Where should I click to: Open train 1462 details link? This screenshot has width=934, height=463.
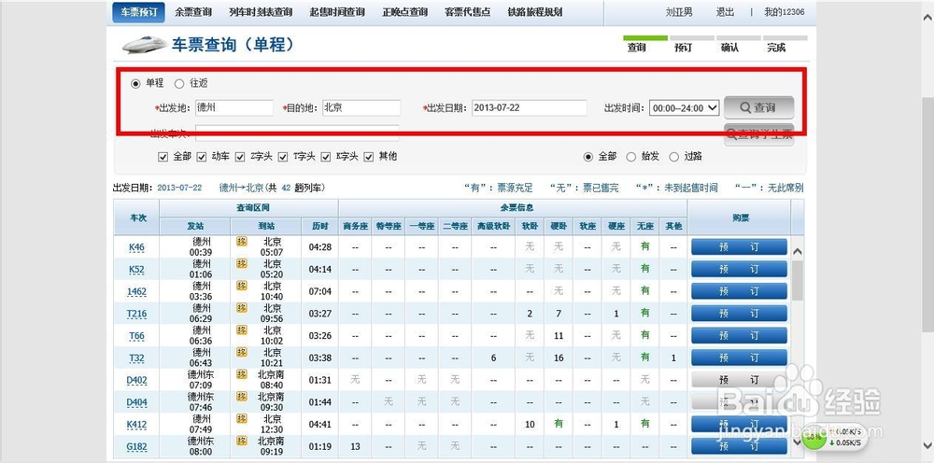[x=136, y=291]
